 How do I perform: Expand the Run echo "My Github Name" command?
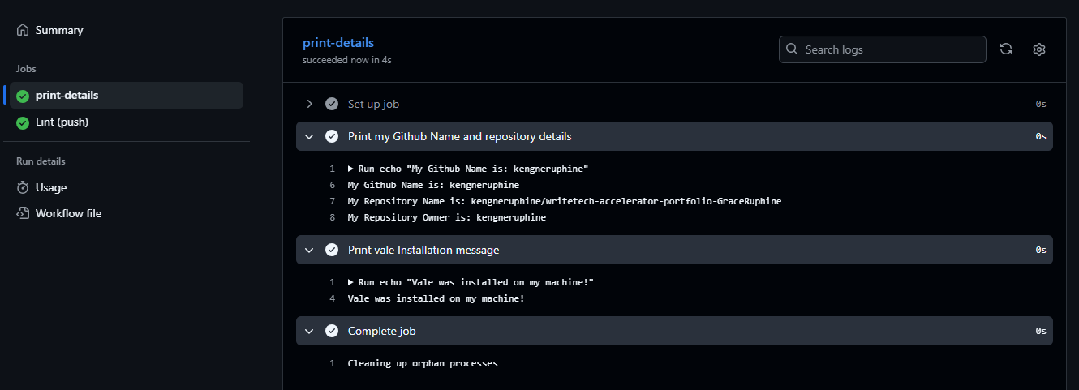350,169
